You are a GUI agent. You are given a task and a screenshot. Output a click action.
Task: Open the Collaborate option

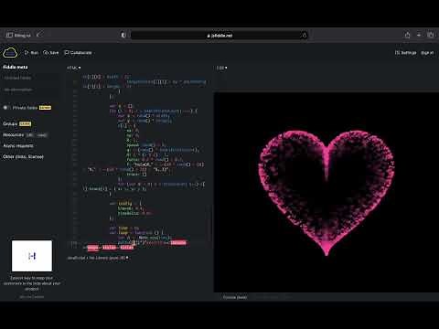78,53
